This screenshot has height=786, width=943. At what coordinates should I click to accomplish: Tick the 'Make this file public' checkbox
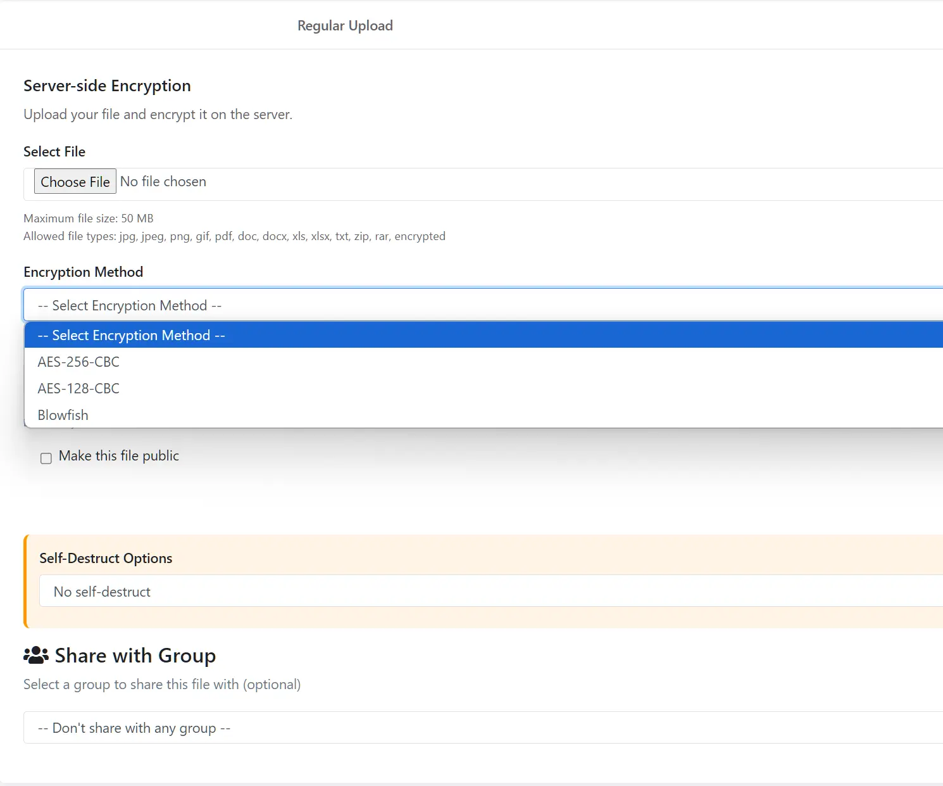[x=46, y=458]
